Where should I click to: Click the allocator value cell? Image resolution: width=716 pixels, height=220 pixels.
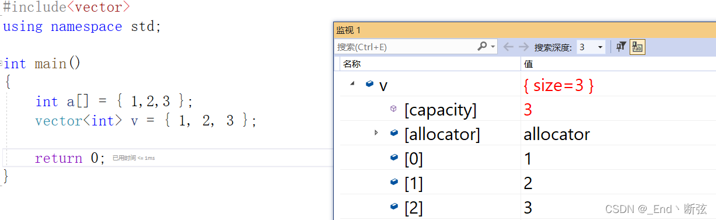point(557,134)
